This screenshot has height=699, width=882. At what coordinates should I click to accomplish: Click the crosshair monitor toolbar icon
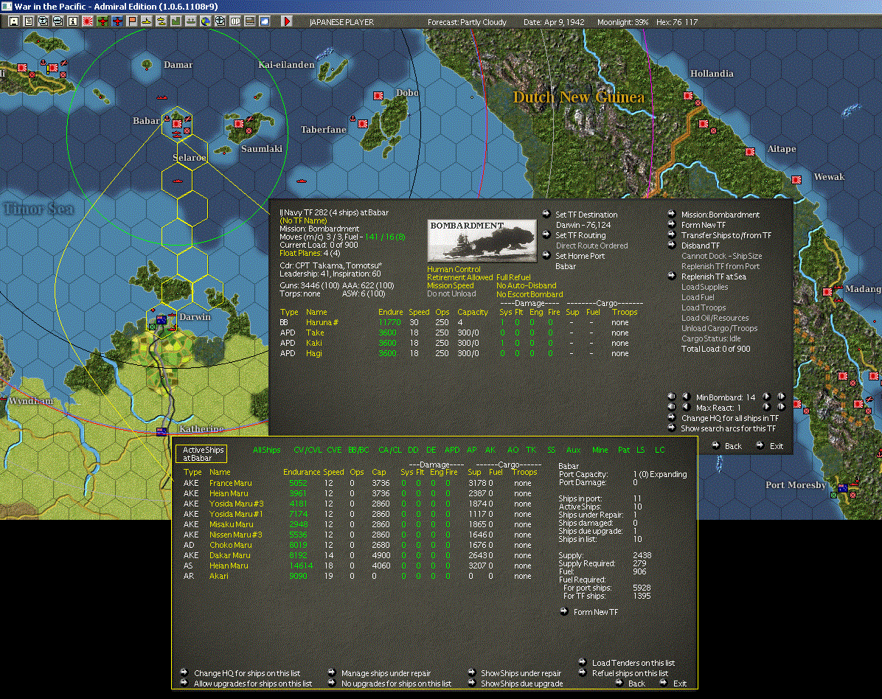220,21
